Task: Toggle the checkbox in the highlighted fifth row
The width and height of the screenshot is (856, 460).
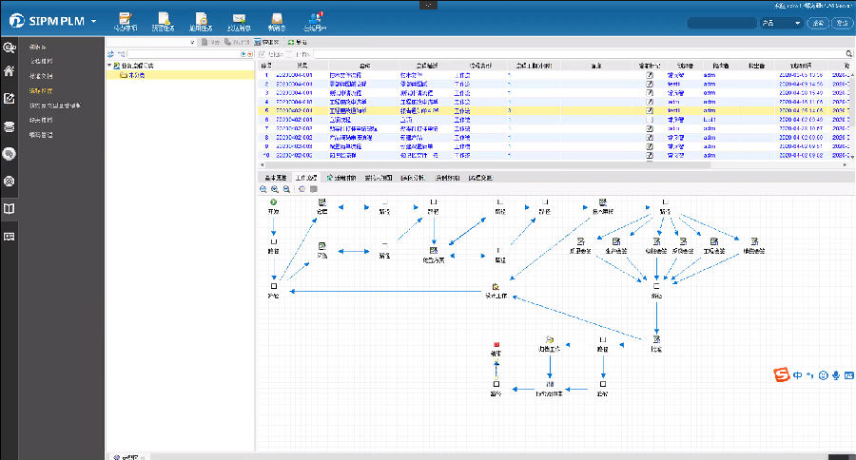Action: pyautogui.click(x=650, y=110)
